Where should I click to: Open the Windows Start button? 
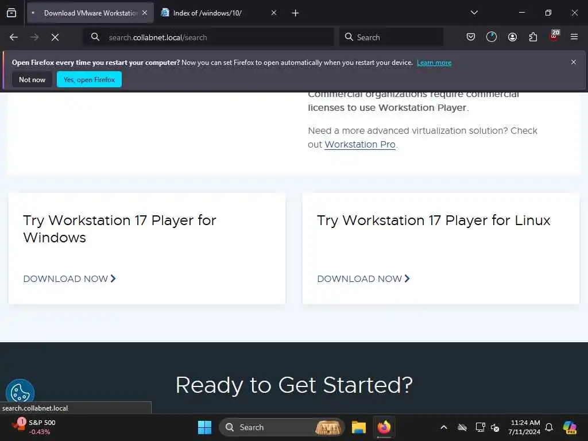pyautogui.click(x=205, y=427)
